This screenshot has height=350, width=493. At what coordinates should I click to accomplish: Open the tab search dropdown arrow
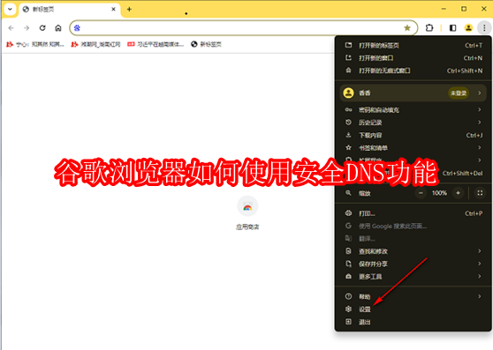(x=10, y=9)
